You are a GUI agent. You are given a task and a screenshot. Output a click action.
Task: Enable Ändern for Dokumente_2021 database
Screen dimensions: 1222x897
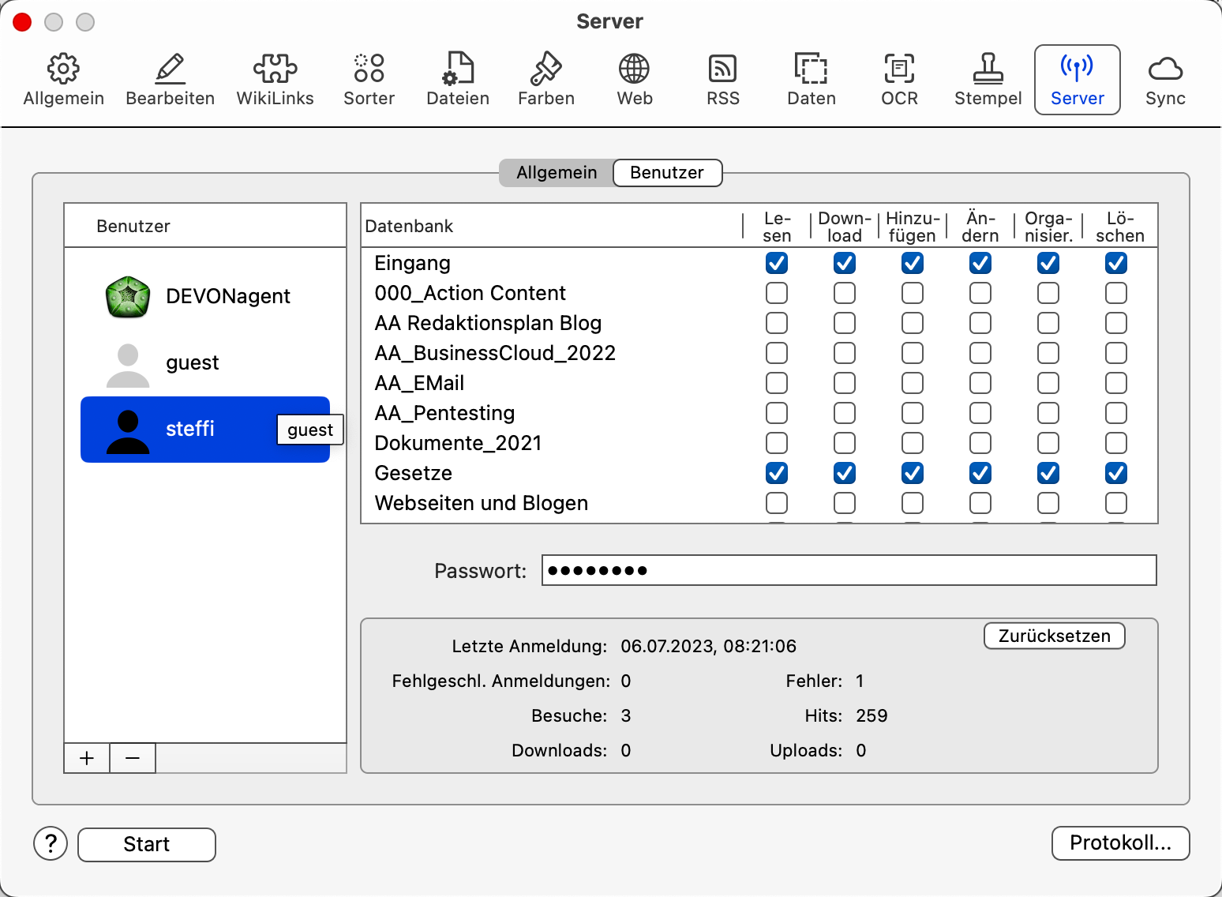click(x=980, y=443)
